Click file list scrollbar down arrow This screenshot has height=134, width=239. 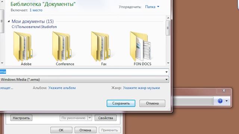[168, 63]
